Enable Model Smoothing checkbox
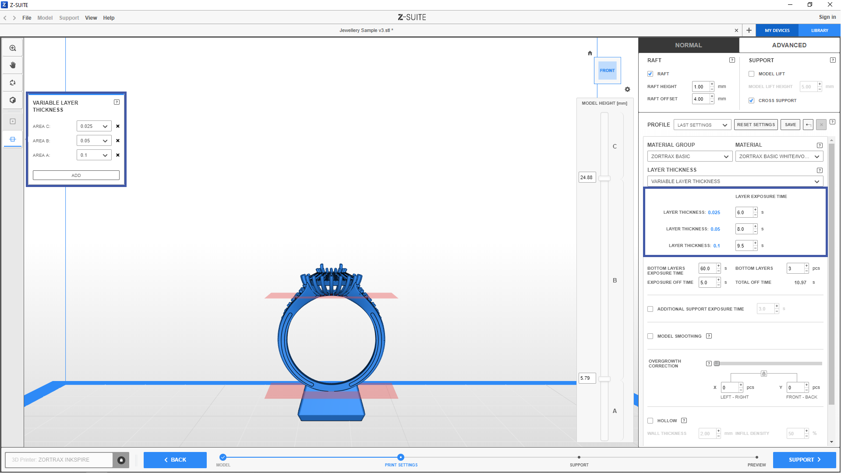This screenshot has width=841, height=473. pos(650,336)
